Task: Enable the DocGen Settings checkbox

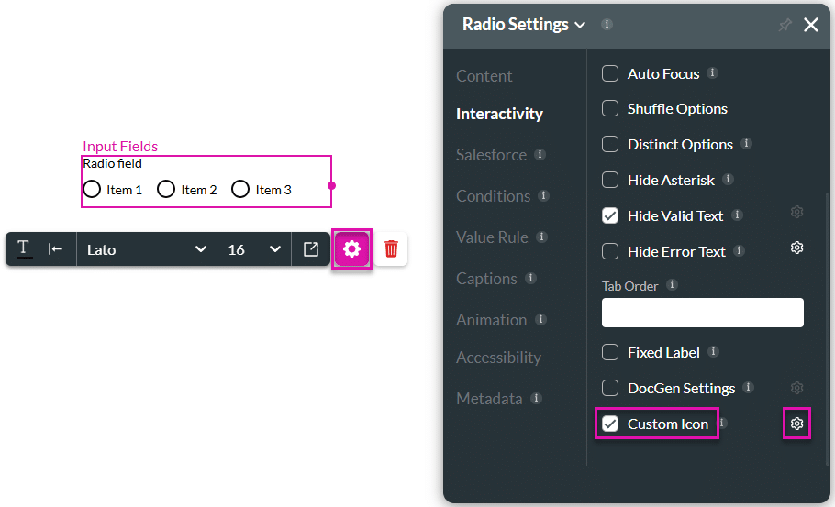Action: (x=610, y=388)
